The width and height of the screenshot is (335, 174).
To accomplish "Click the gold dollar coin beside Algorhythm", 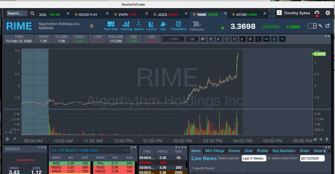I will 92,26.
